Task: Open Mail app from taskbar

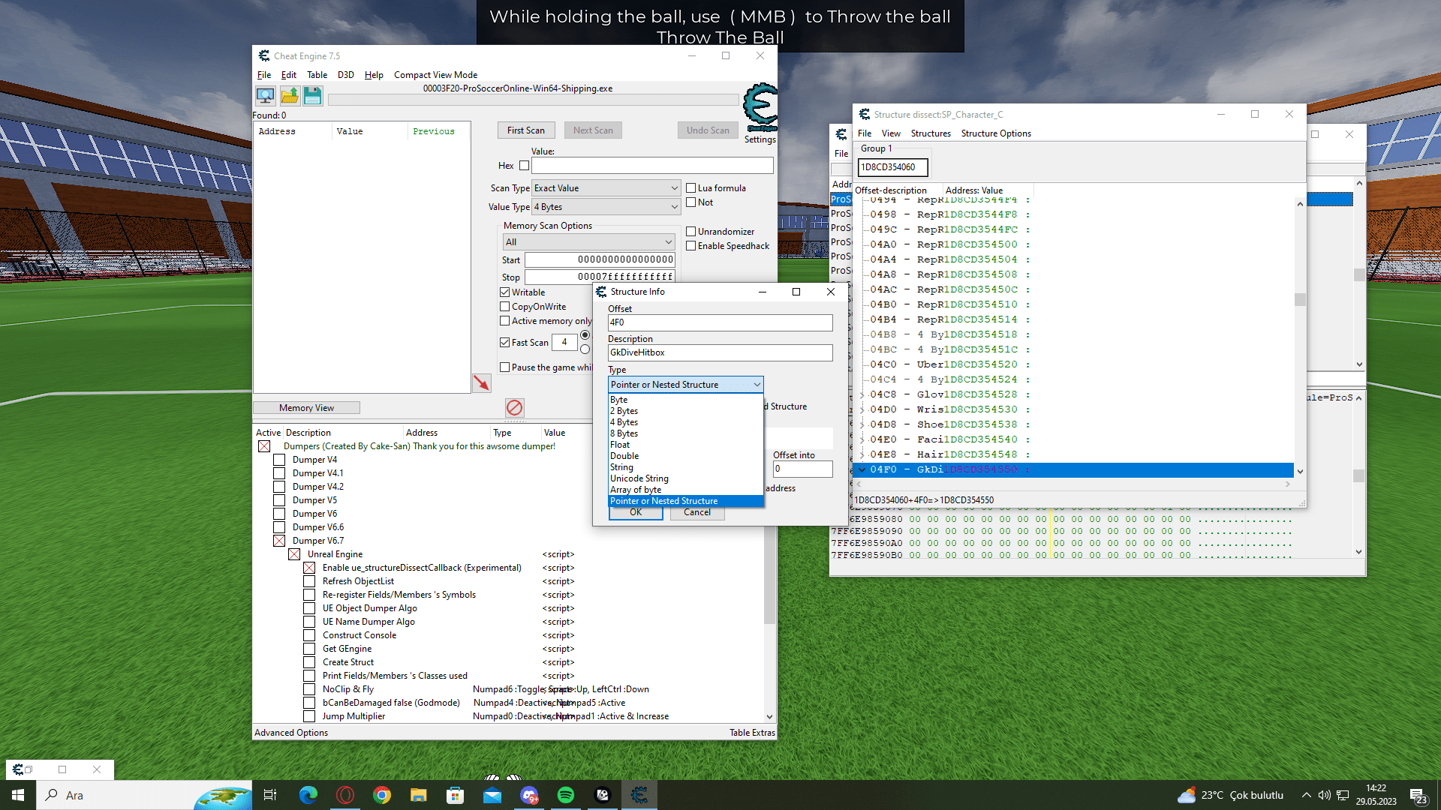Action: 492,795
